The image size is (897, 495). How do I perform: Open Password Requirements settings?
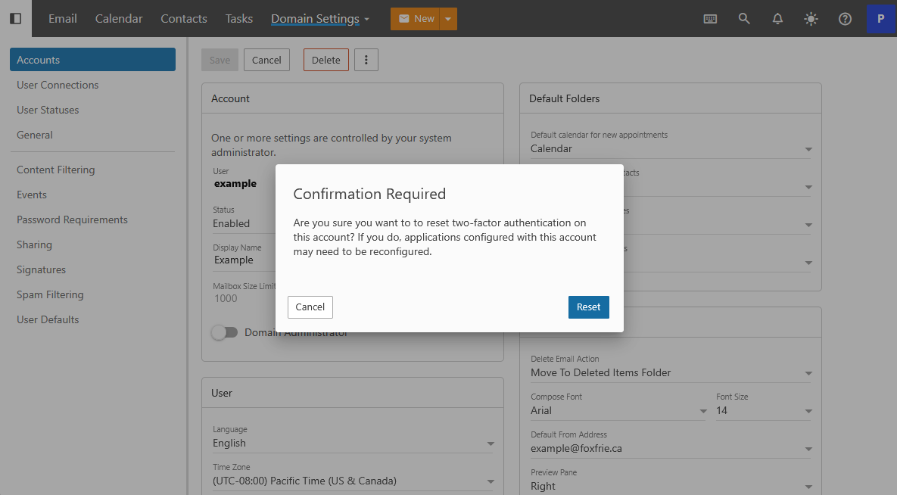pos(72,219)
